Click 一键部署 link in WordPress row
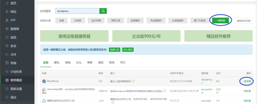Viewport: 257px width, 104px height. 246,81
